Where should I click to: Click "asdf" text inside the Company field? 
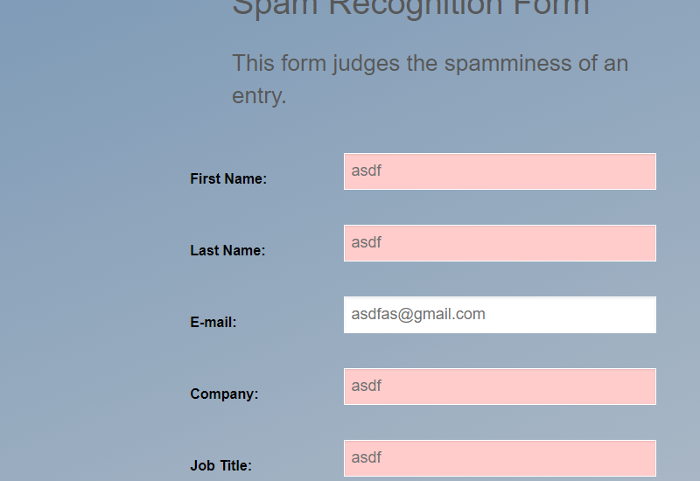[367, 387]
